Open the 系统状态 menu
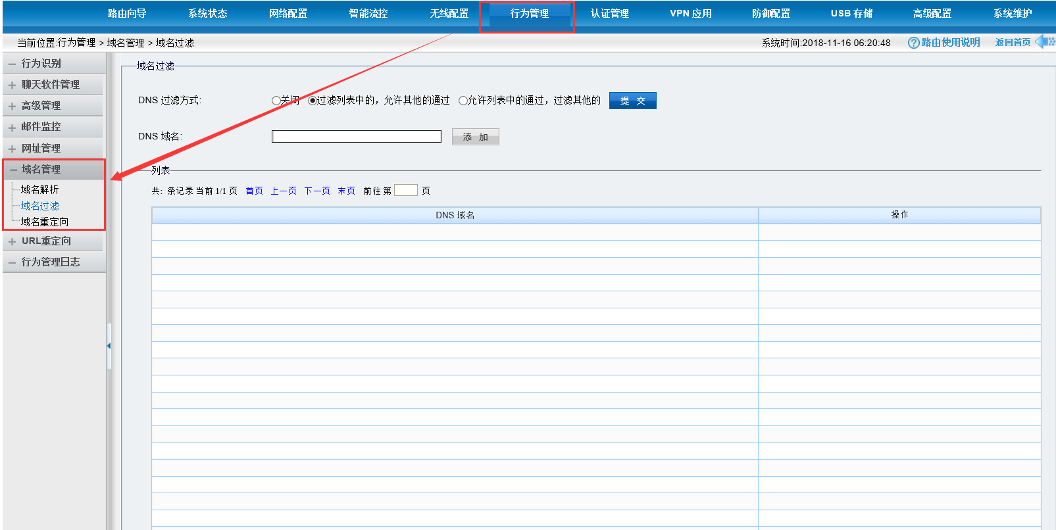This screenshot has height=530, width=1056. click(208, 13)
